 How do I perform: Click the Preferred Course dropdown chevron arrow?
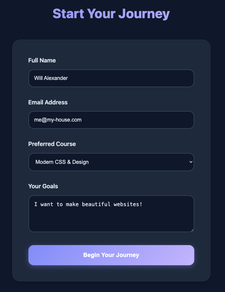click(x=190, y=162)
